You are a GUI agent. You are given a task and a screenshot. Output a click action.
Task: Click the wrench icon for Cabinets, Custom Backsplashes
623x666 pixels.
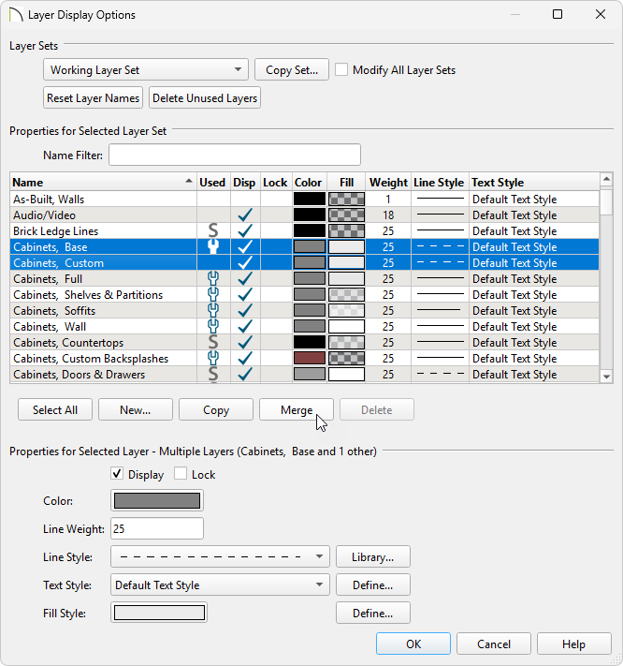click(213, 359)
